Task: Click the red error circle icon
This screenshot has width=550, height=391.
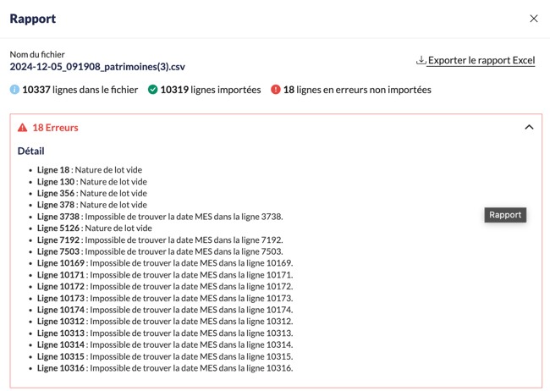Action: pos(276,90)
